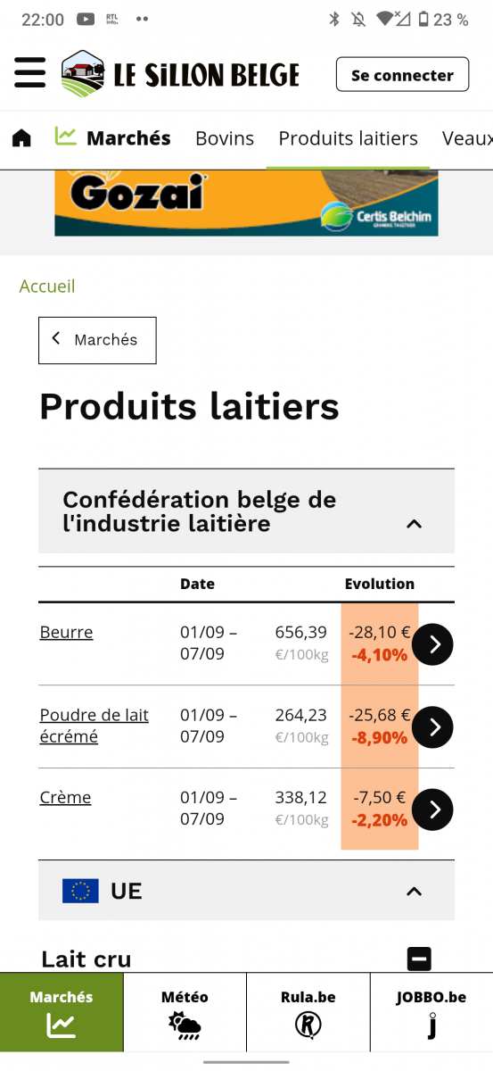The width and height of the screenshot is (493, 1071).
Task: Open Beurre details arrow button
Action: click(x=432, y=644)
